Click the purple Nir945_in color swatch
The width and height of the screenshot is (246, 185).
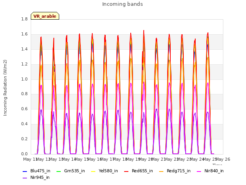(25, 178)
